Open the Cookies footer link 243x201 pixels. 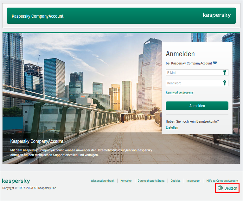point(176,180)
